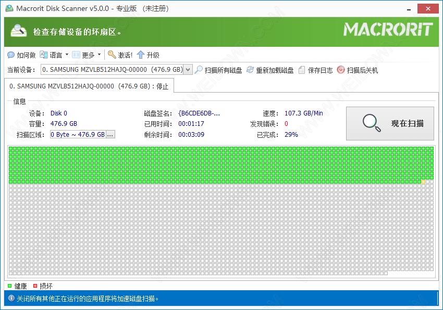
Task: Click the Disk 0 device value
Action: click(59, 113)
